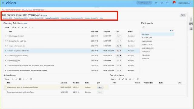
Task: Click Edit pencil in Decision Items toolbar
Action: pos(123,79)
